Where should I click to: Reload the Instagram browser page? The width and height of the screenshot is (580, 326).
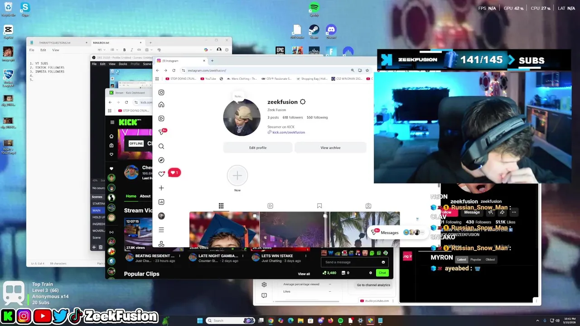[174, 70]
